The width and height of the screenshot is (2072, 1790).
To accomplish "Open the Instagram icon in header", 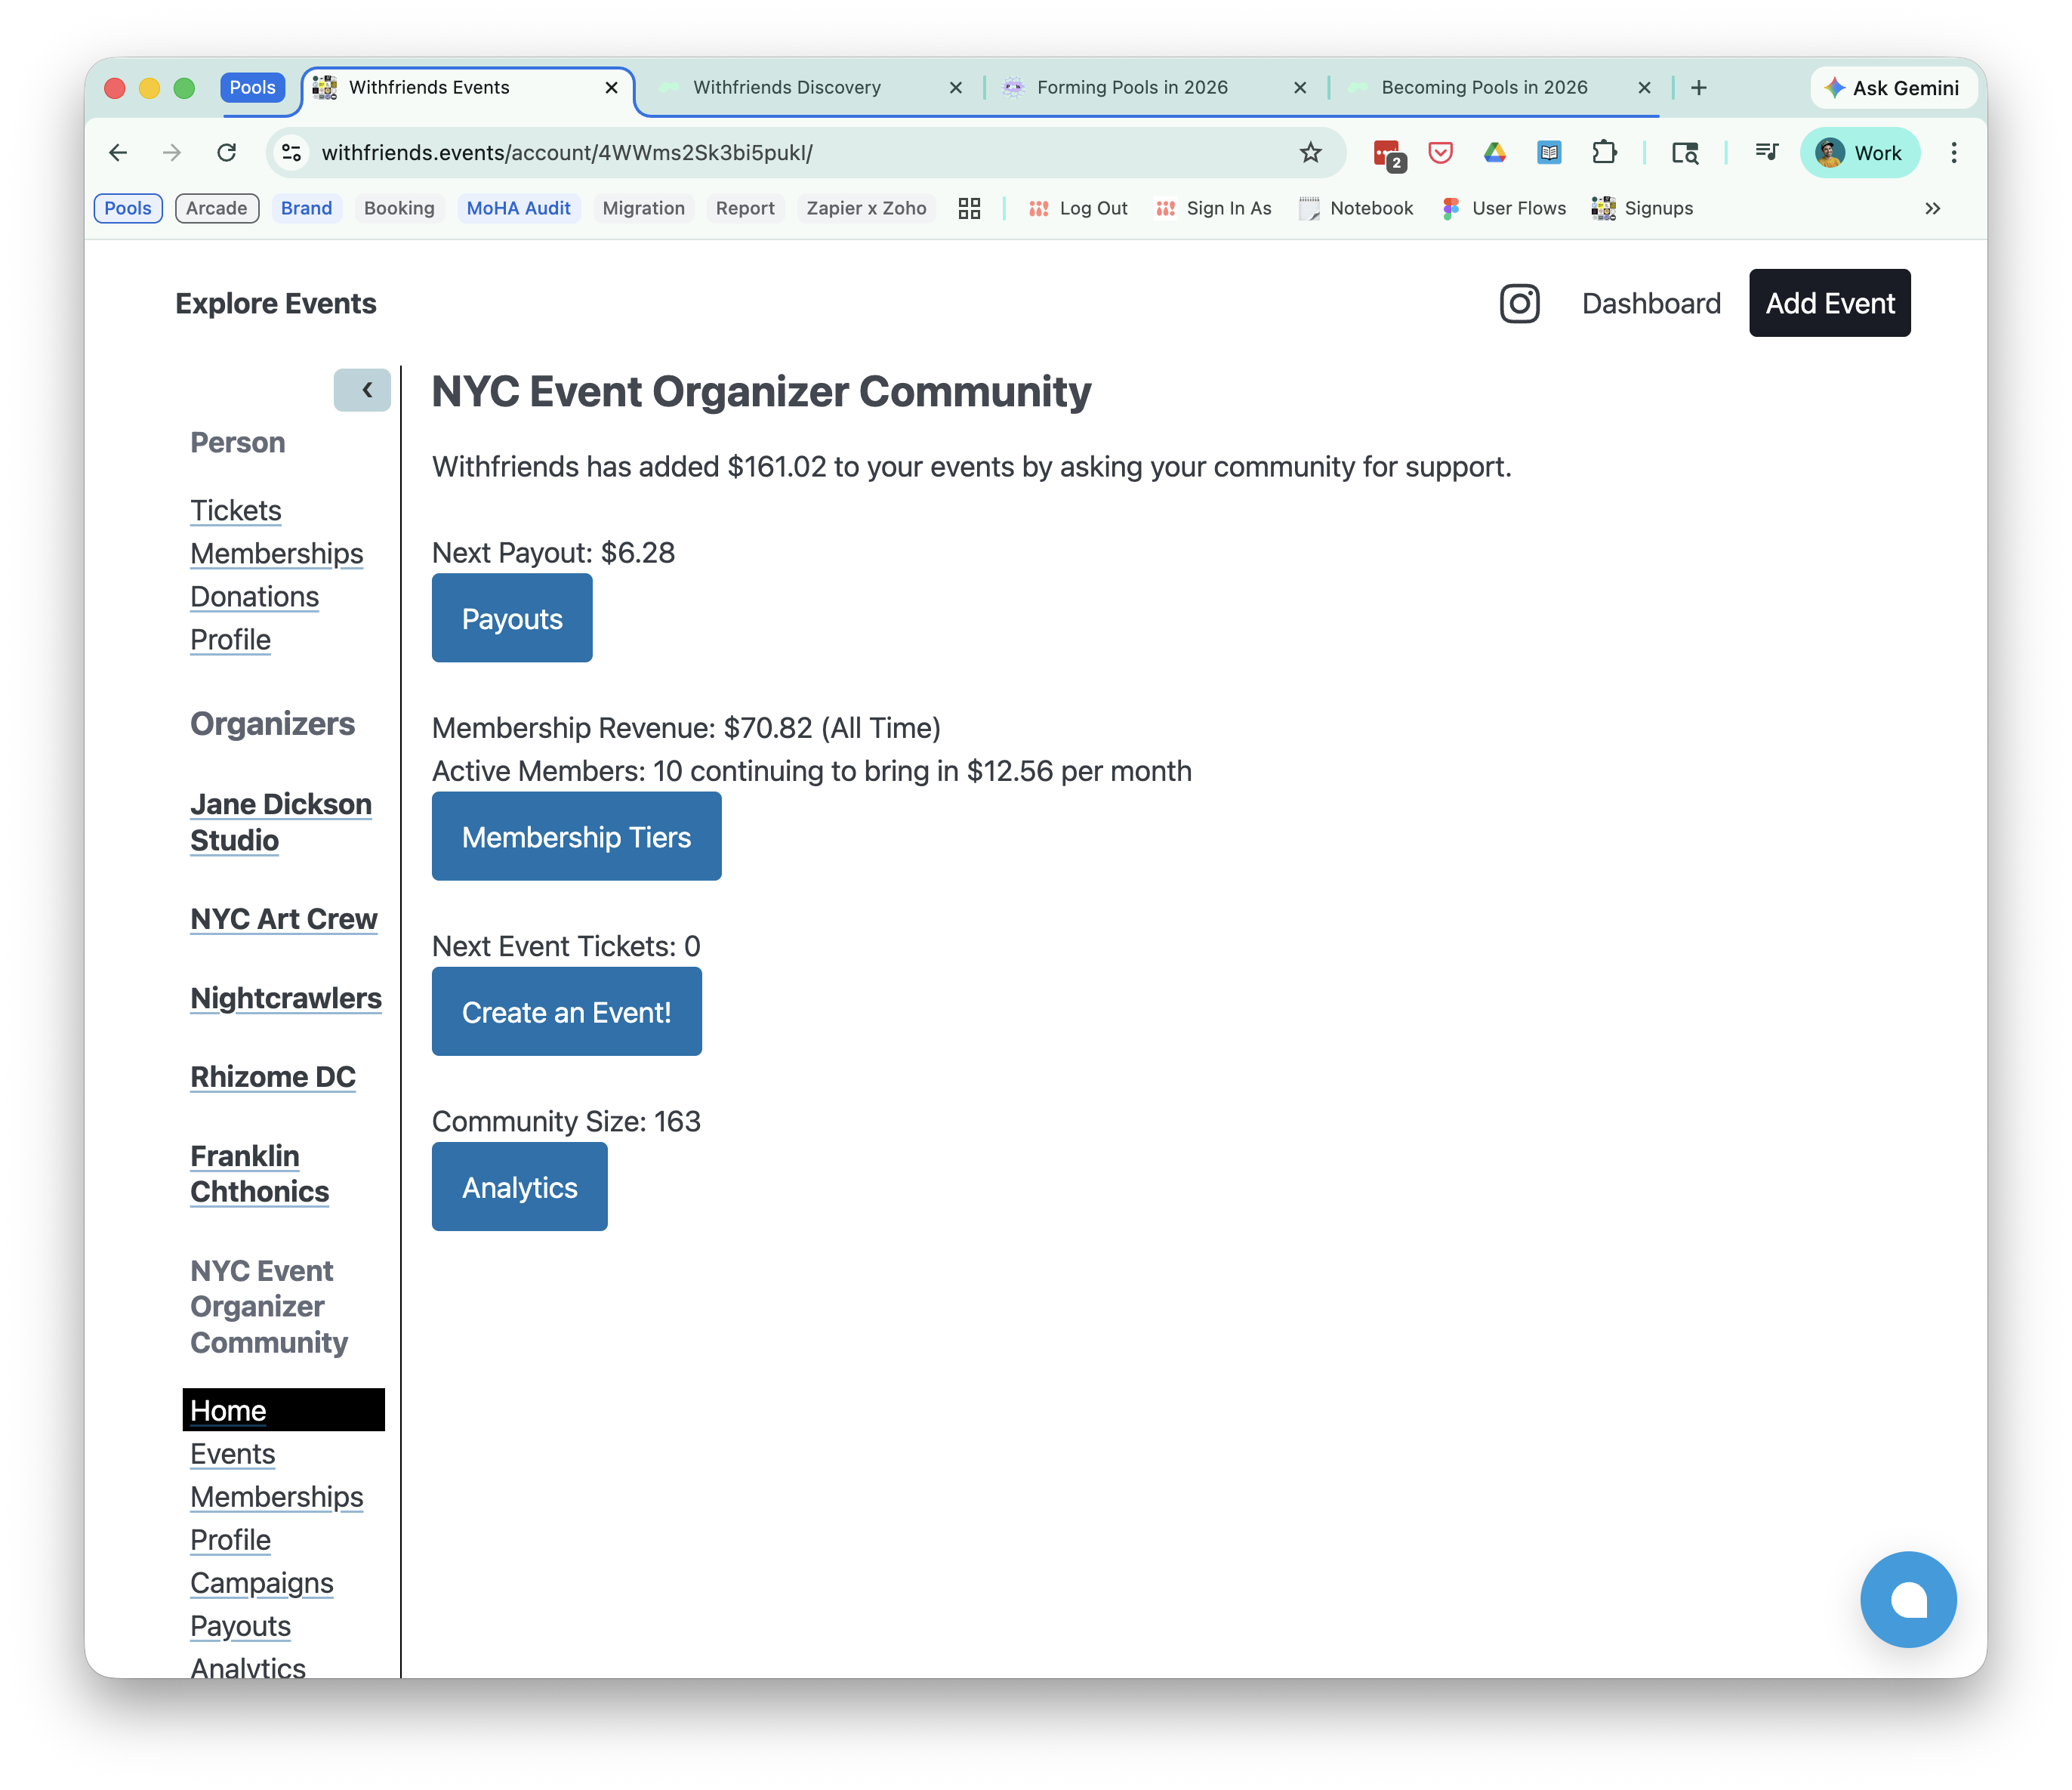I will (x=1519, y=303).
